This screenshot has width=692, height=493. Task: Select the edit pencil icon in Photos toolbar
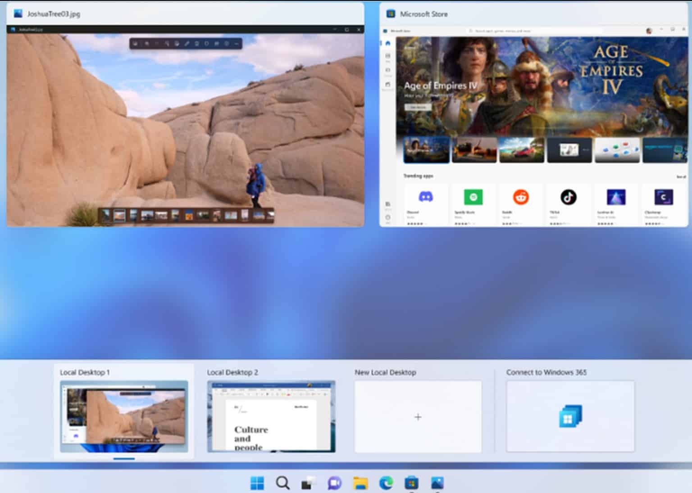[x=186, y=43]
